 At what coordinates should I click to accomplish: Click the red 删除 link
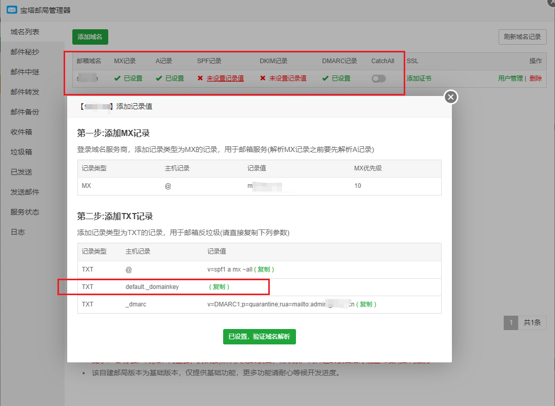point(536,79)
